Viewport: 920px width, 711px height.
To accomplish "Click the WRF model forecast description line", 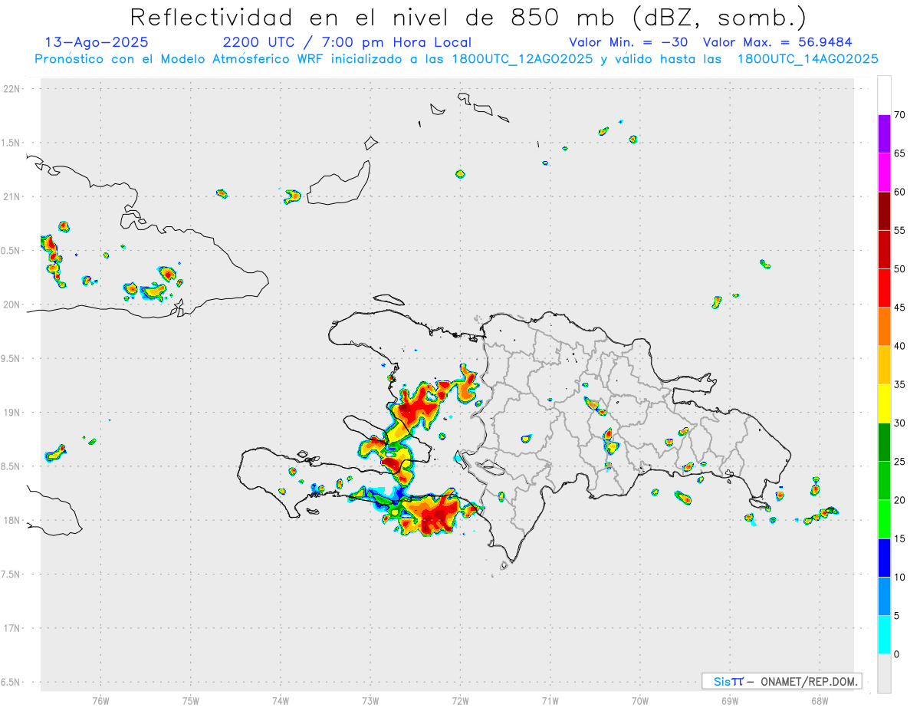I will point(456,59).
